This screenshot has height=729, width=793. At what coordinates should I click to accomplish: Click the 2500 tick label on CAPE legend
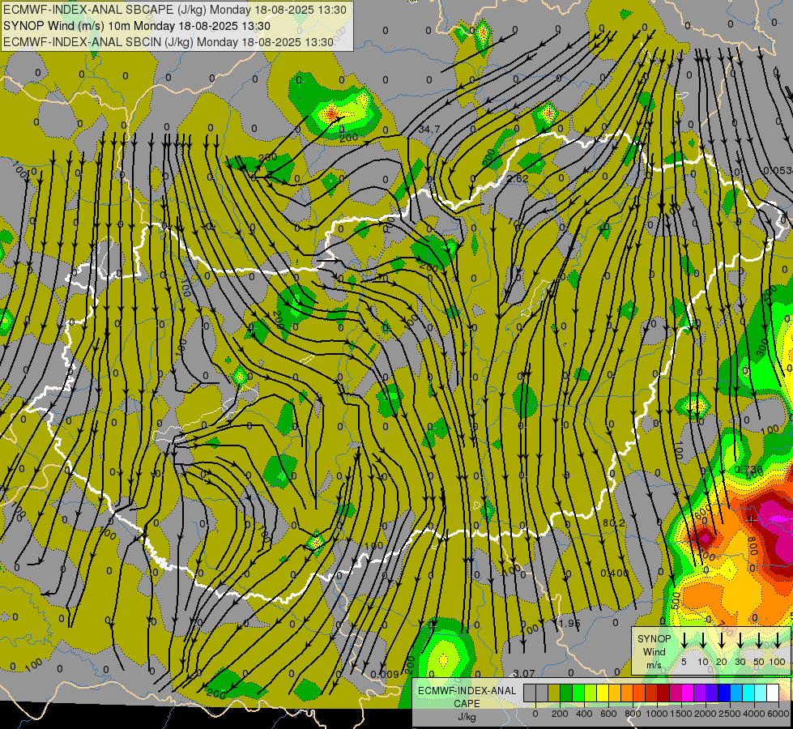[x=729, y=714]
